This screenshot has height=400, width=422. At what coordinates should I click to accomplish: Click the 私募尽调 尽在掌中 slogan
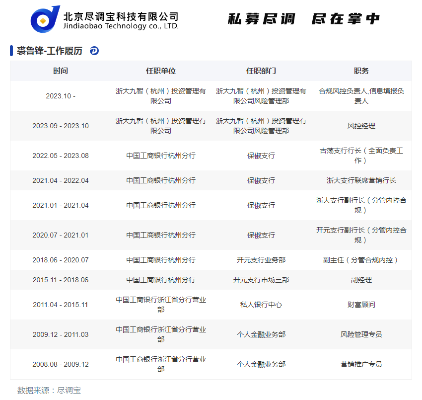[303, 19]
